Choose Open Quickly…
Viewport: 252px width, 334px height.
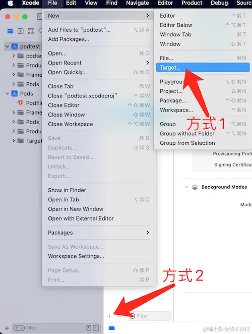99,72
